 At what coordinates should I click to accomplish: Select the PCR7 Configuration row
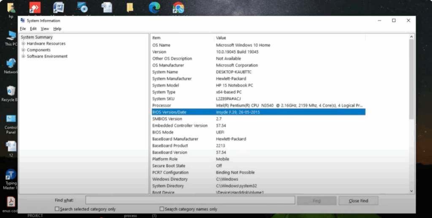click(259, 172)
